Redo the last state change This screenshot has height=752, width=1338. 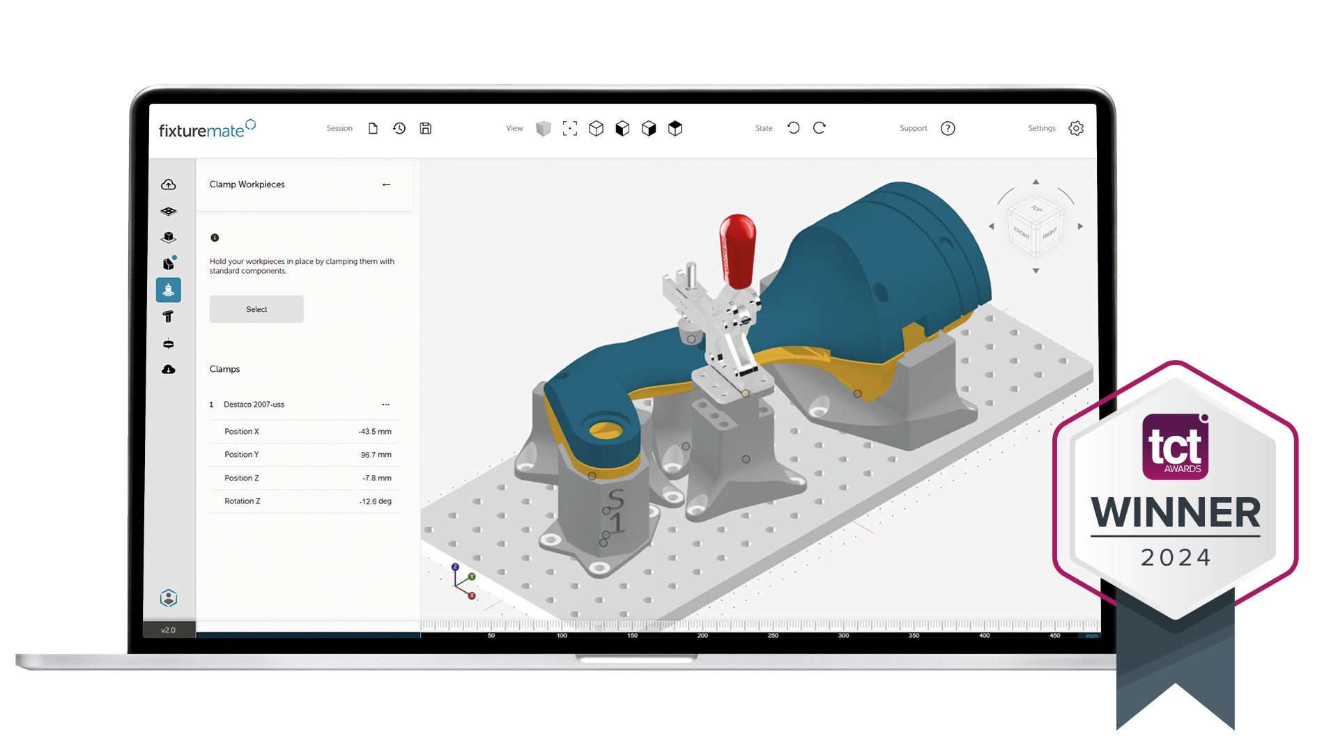coord(820,128)
